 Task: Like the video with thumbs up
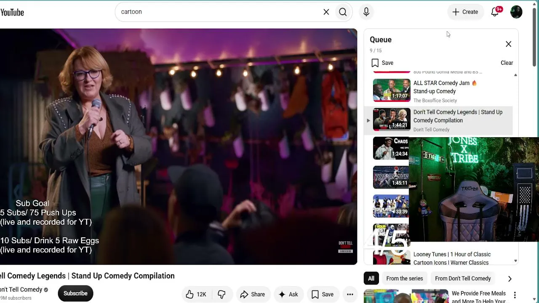[x=196, y=294]
